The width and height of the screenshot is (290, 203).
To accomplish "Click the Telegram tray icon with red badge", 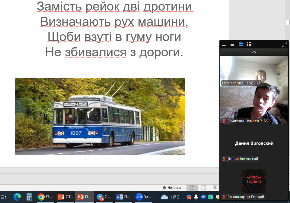I will click(x=189, y=197).
